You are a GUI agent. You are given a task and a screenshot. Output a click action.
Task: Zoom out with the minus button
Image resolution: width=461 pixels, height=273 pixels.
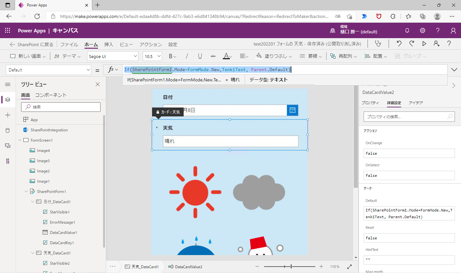point(257,267)
